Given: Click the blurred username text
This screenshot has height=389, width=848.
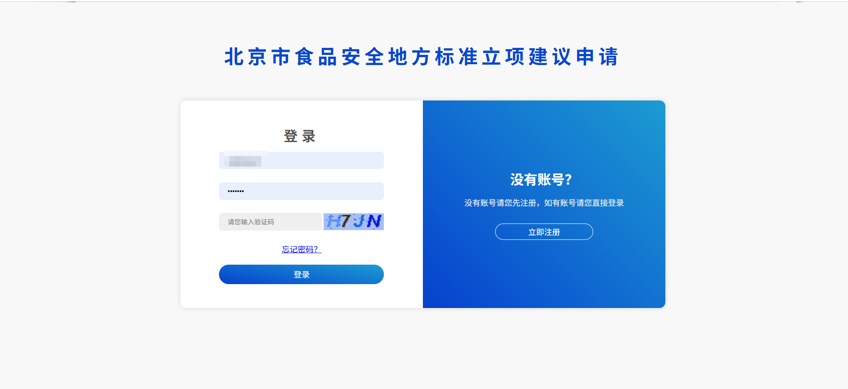Looking at the screenshot, I should pyautogui.click(x=245, y=161).
